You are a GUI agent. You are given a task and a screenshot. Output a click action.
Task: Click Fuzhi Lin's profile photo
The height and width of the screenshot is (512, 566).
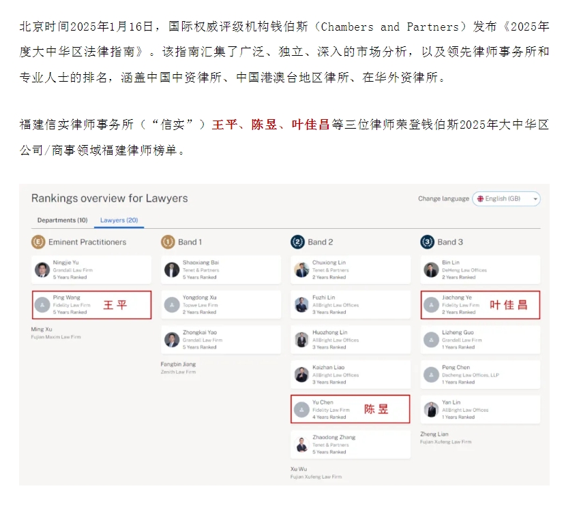click(x=301, y=305)
